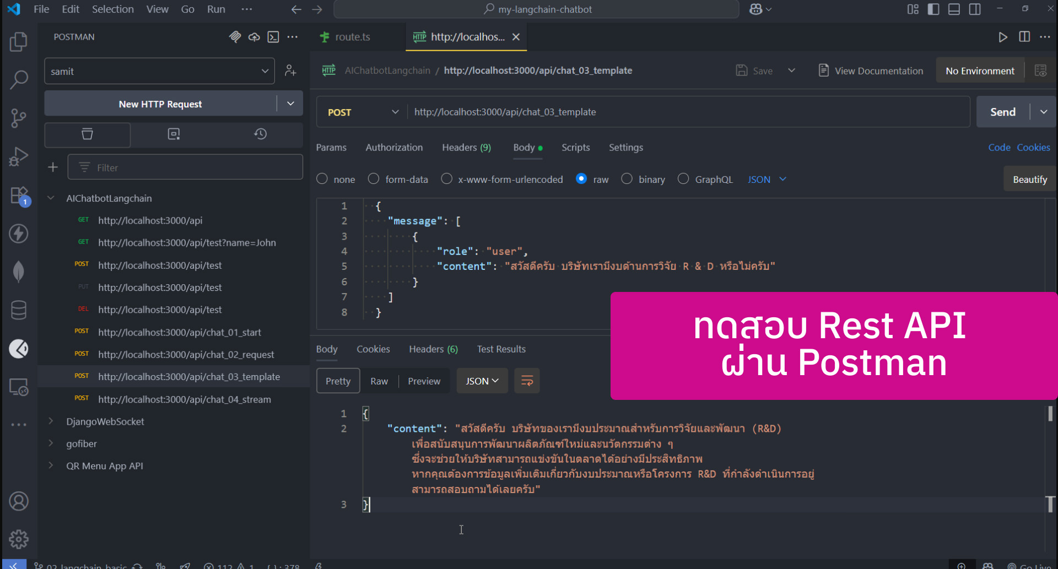Click in the request URL field

pos(689,112)
